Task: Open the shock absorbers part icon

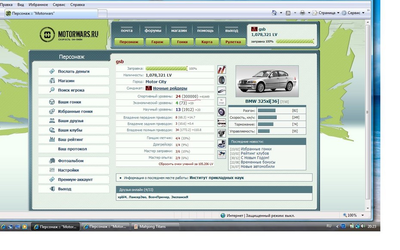Action: (x=222, y=70)
